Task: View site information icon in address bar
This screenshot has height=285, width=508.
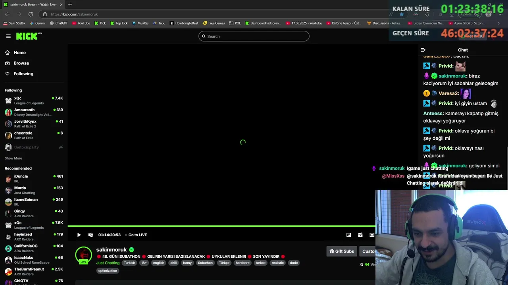Action: [x=45, y=14]
